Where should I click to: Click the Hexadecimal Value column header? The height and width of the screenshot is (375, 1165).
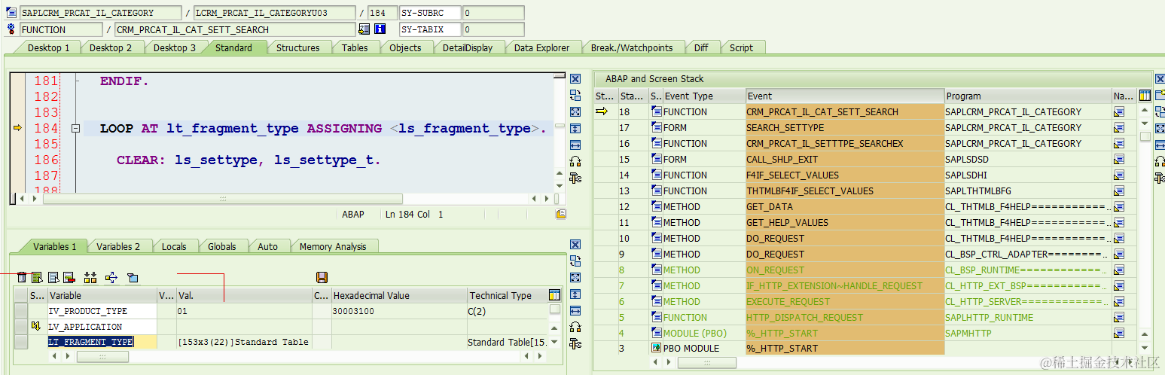click(x=398, y=295)
